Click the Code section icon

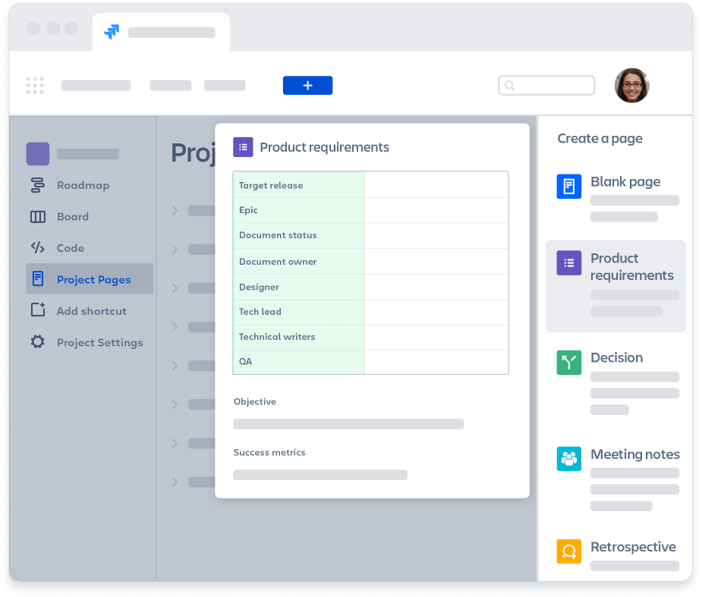click(x=36, y=247)
